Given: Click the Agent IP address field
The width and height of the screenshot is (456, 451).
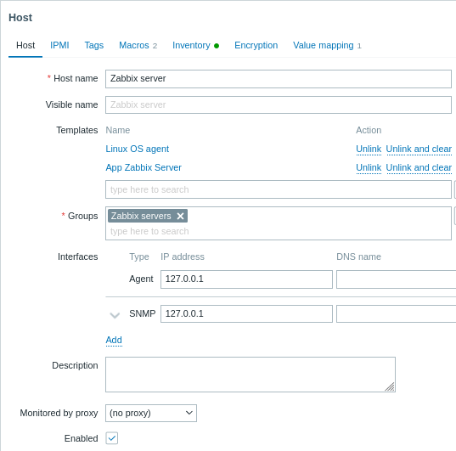Looking at the screenshot, I should (246, 279).
